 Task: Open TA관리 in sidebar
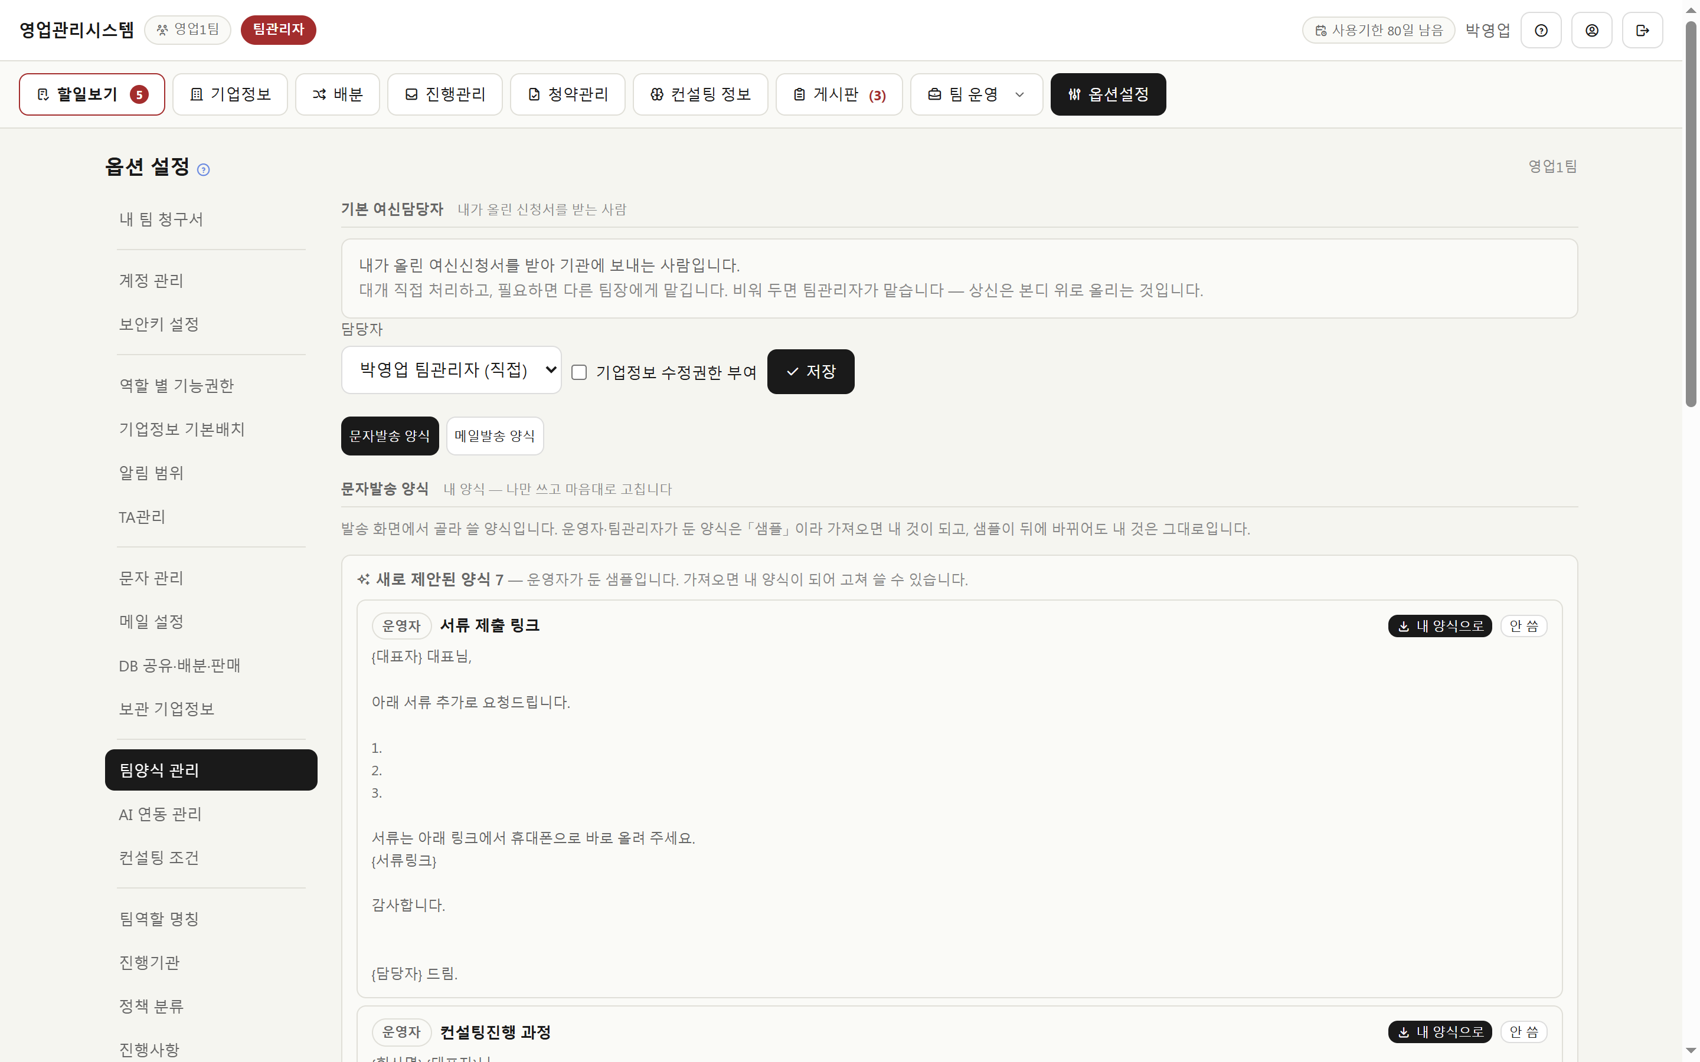pyautogui.click(x=211, y=516)
